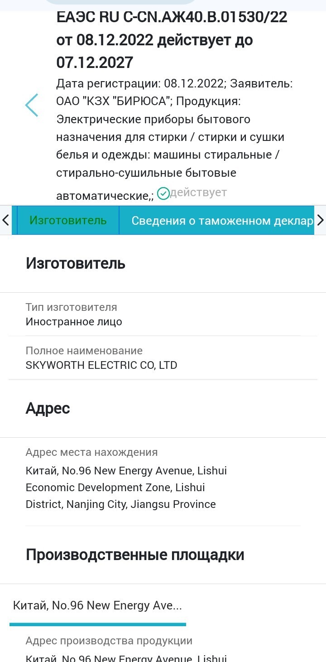Click the Тип изготовителя field label
This screenshot has width=326, height=662.
[71, 307]
